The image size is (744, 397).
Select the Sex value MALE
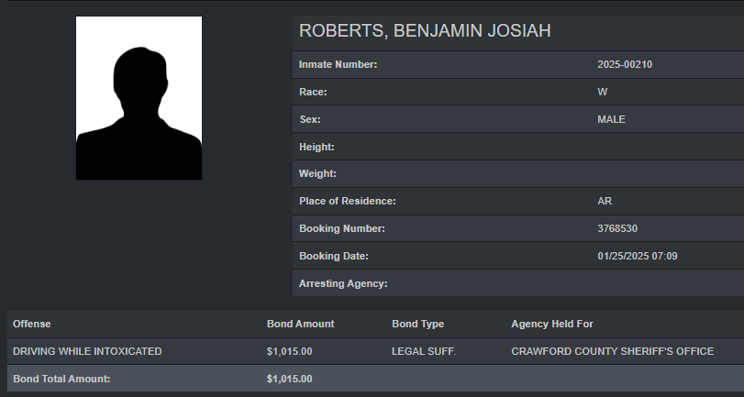pyautogui.click(x=611, y=119)
